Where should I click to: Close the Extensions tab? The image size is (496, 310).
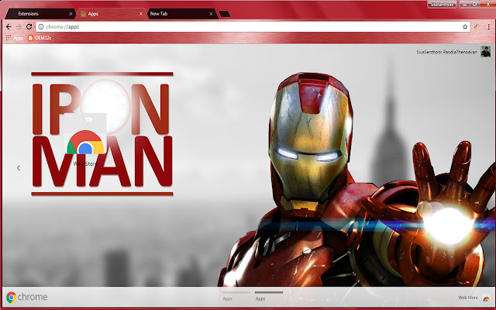[x=71, y=14]
